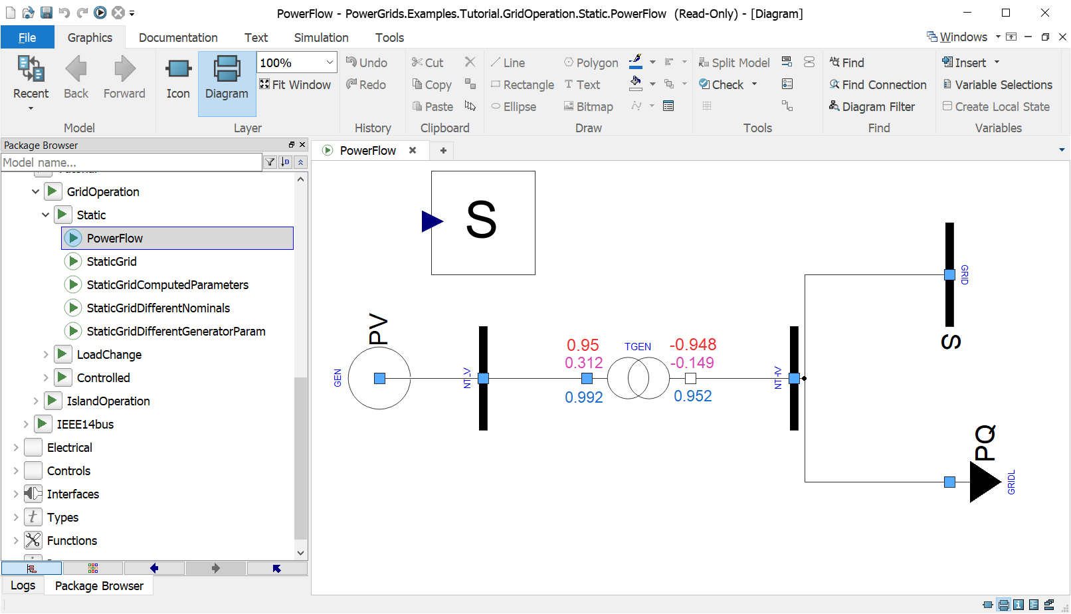Click the Diagram Filter tool

coord(872,106)
